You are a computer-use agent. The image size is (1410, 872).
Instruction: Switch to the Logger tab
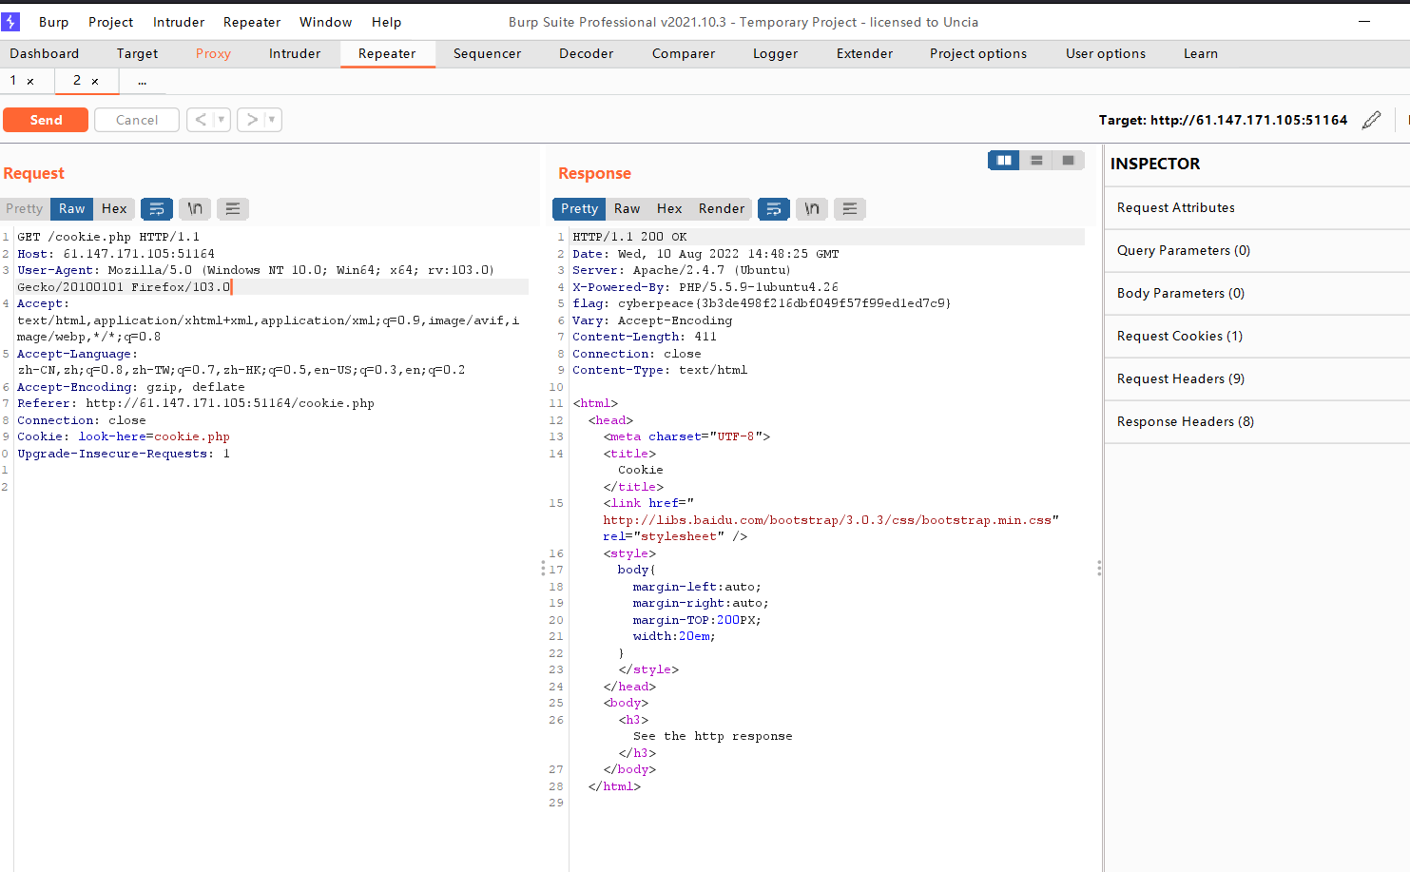point(776,54)
